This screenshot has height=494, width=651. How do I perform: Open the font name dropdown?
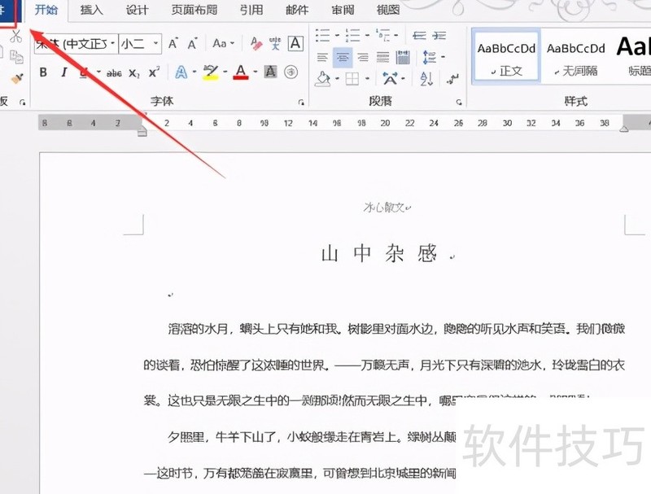click(111, 44)
